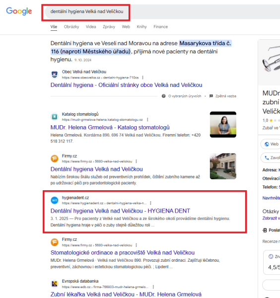The width and height of the screenshot is (280, 298).
Task: Open Zubní lékařka Velká nad Veličkou link
Action: [x=126, y=294]
